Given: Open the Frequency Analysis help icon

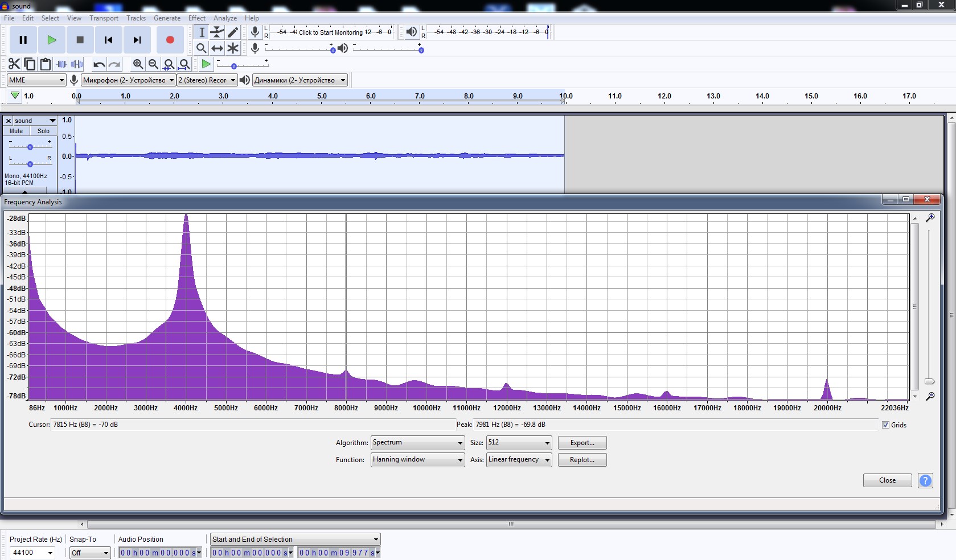Looking at the screenshot, I should click(x=926, y=480).
